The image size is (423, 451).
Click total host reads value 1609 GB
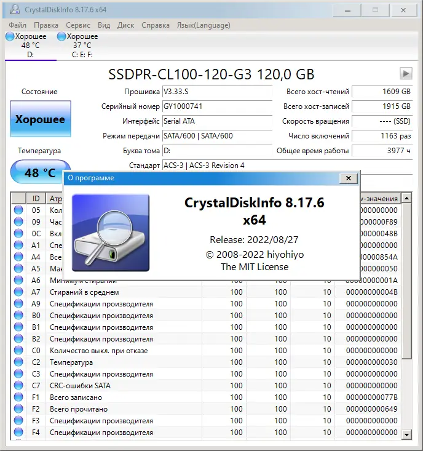(382, 92)
